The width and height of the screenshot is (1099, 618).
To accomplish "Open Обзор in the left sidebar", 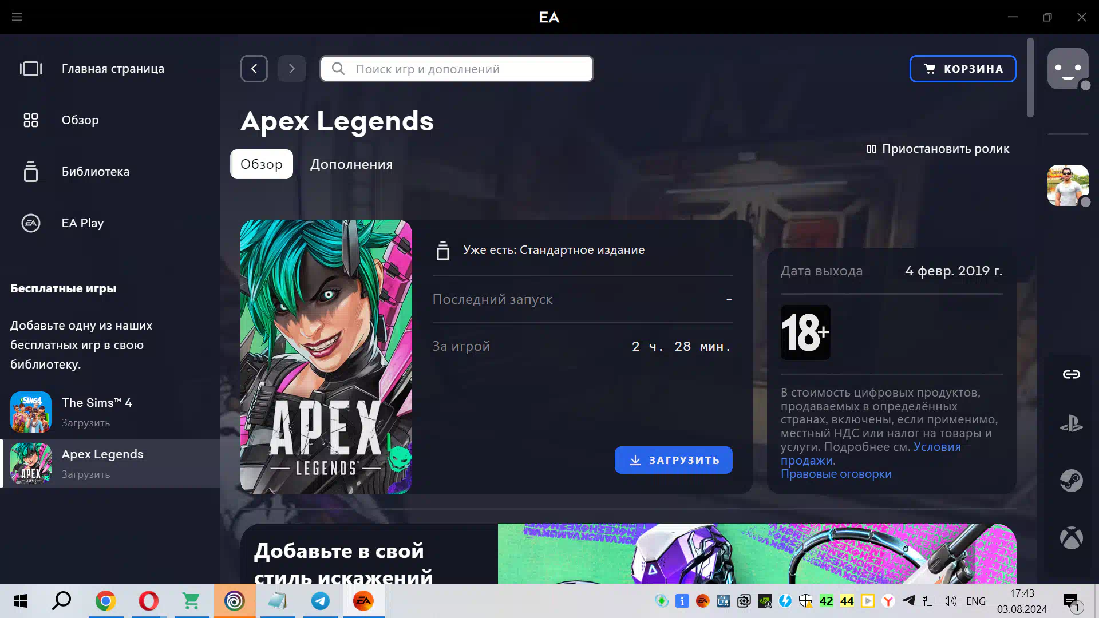I will click(110, 120).
